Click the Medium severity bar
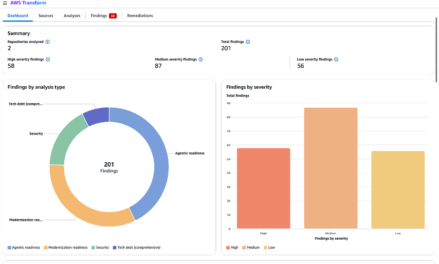Screen dimensions: 439x264 click(330, 168)
